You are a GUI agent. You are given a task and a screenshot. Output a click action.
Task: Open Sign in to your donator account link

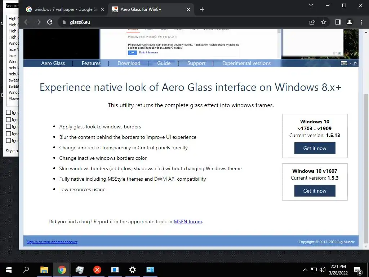[52, 242]
